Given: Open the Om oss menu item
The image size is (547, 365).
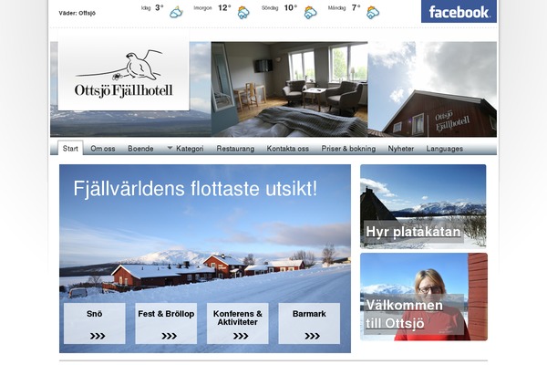Looking at the screenshot, I should click(x=103, y=149).
